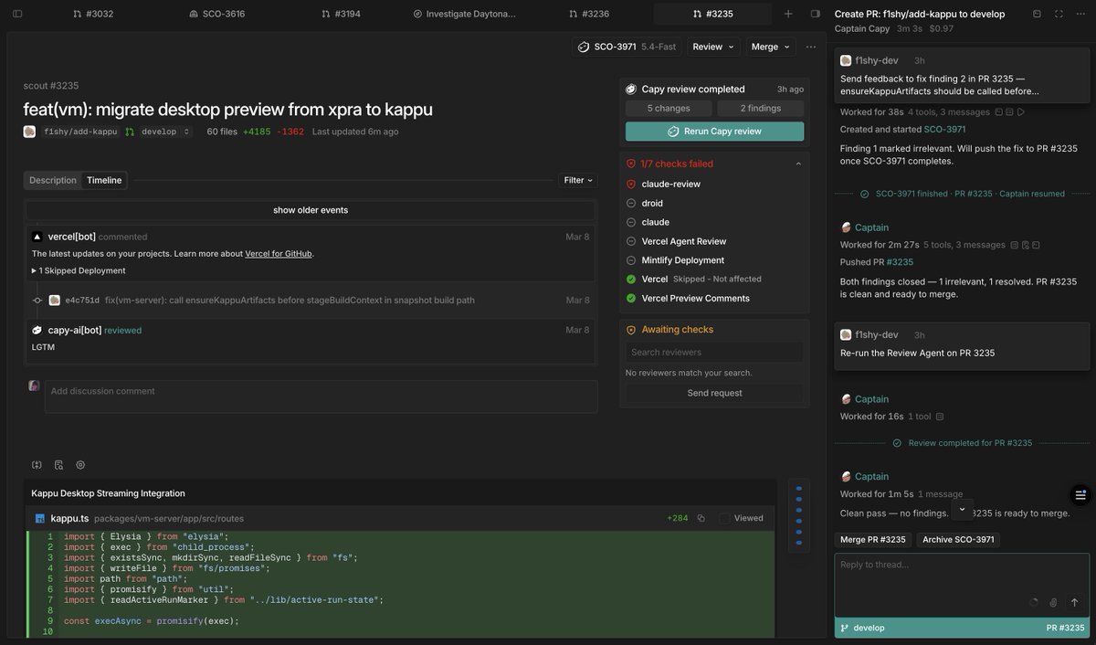Click the PR #3235 label under reply box
This screenshot has width=1096, height=645.
[x=1065, y=628]
